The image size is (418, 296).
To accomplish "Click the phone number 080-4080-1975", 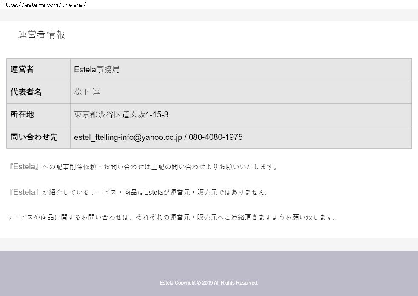I will (x=216, y=137).
